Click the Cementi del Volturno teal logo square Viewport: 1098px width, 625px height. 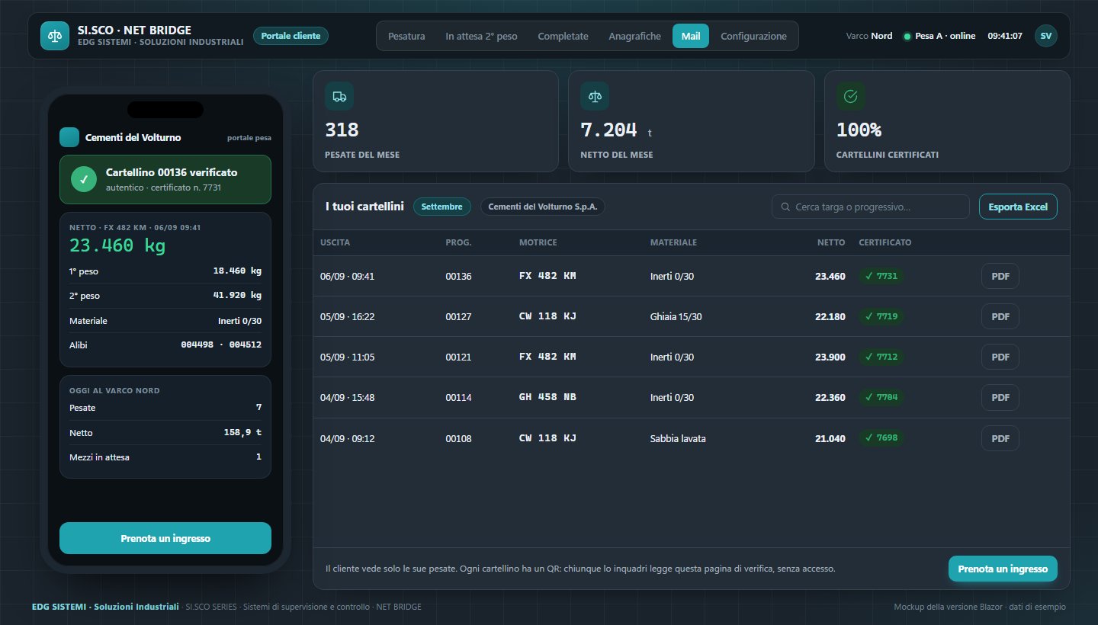click(x=69, y=137)
